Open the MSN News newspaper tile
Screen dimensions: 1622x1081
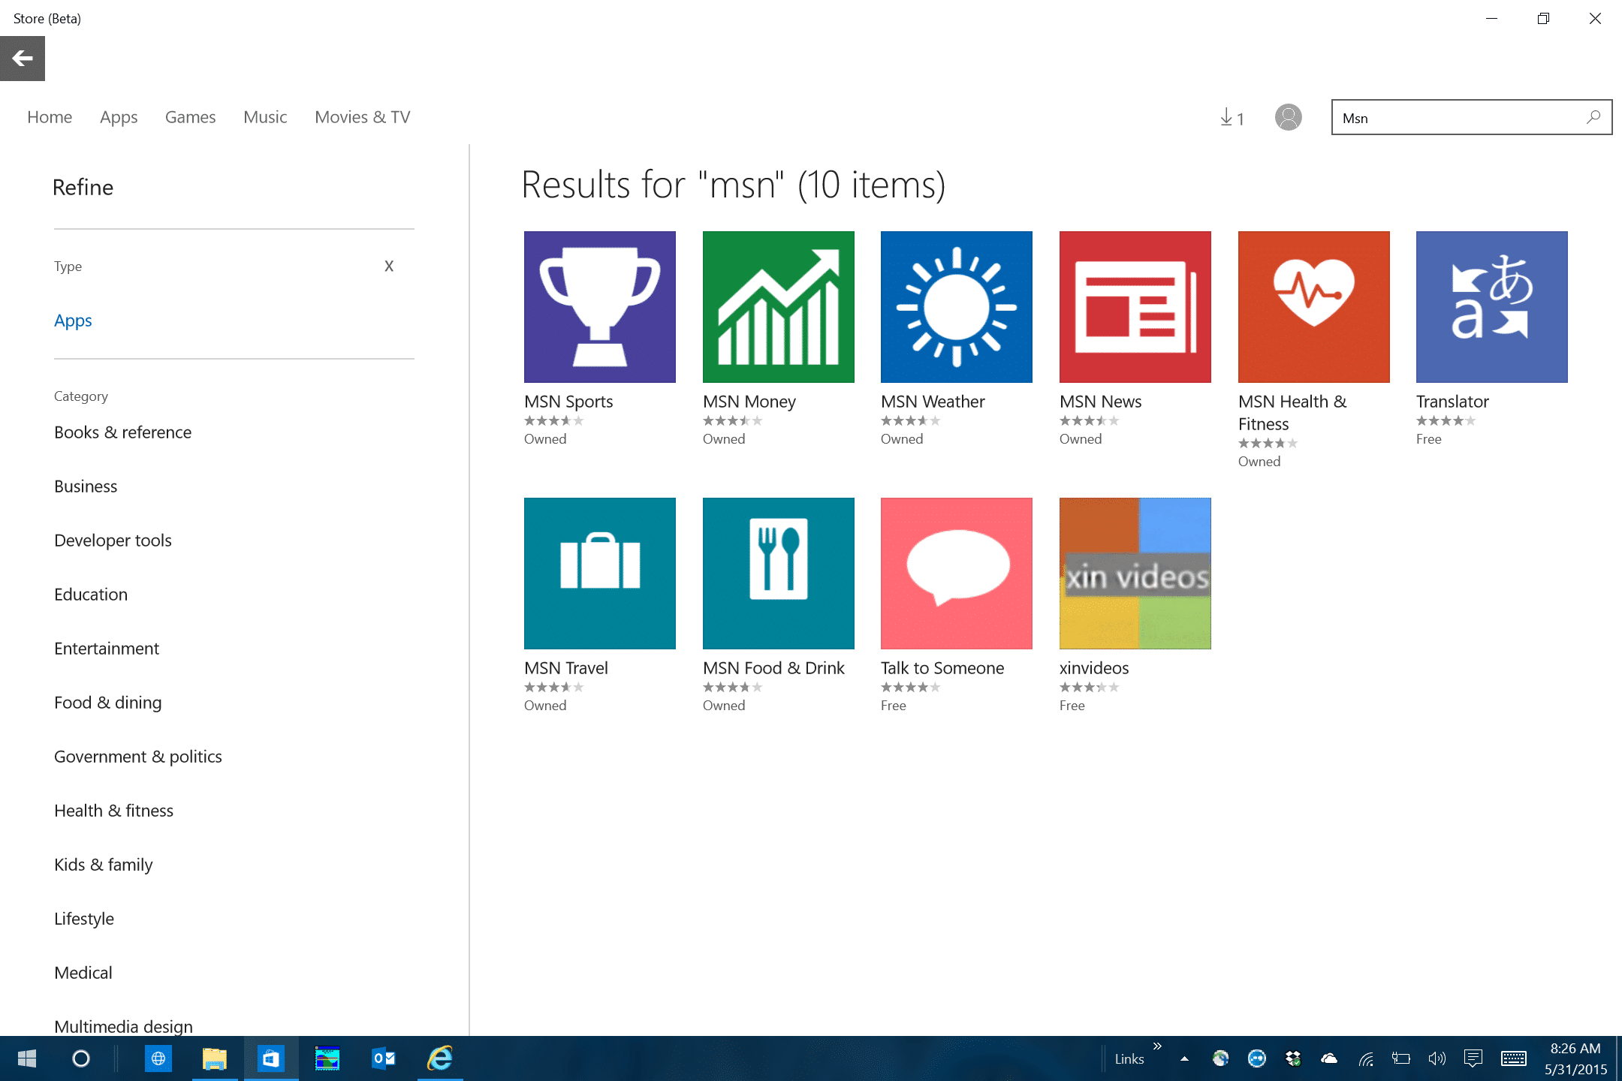[1135, 307]
